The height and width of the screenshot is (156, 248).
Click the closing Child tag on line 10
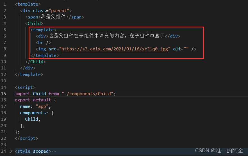35,62
